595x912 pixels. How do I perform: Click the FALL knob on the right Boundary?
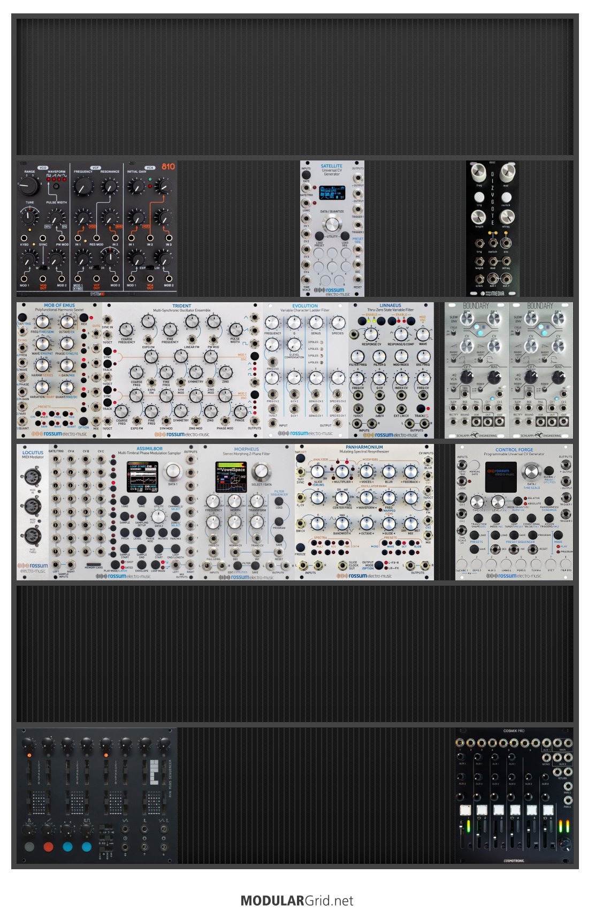[558, 319]
